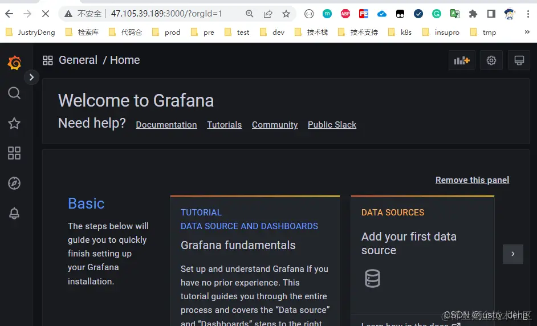The image size is (537, 326).
Task: Open the Tutorials link
Action: 225,125
